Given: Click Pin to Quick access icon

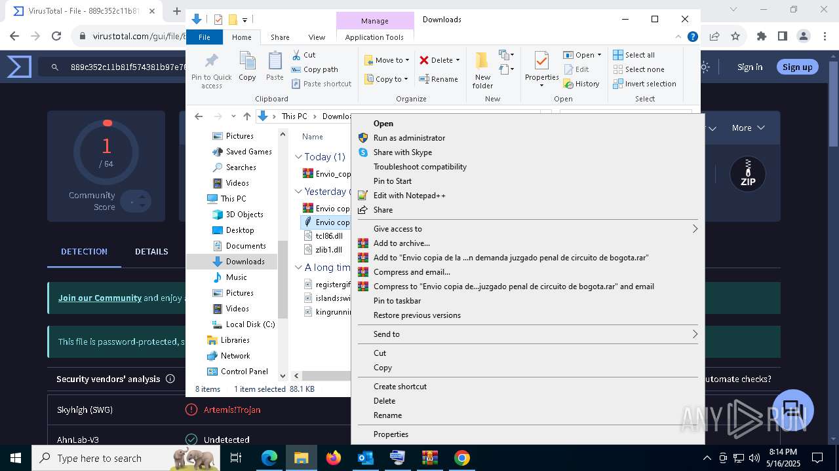Looking at the screenshot, I should click(211, 71).
